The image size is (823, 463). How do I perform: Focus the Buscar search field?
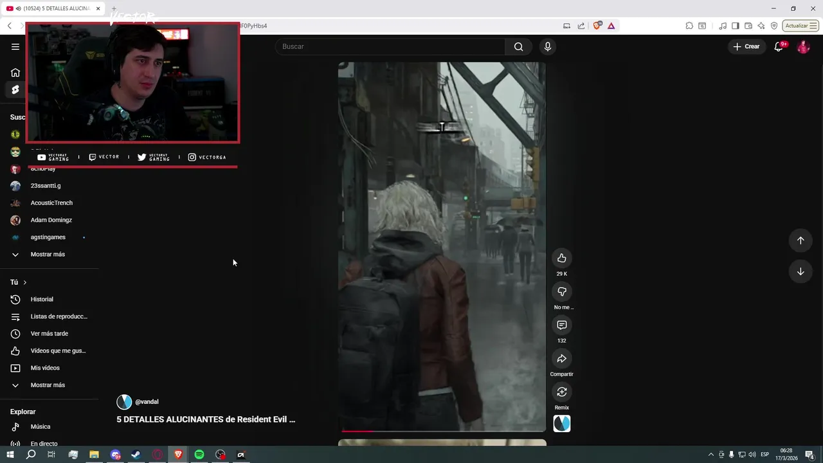[390, 46]
